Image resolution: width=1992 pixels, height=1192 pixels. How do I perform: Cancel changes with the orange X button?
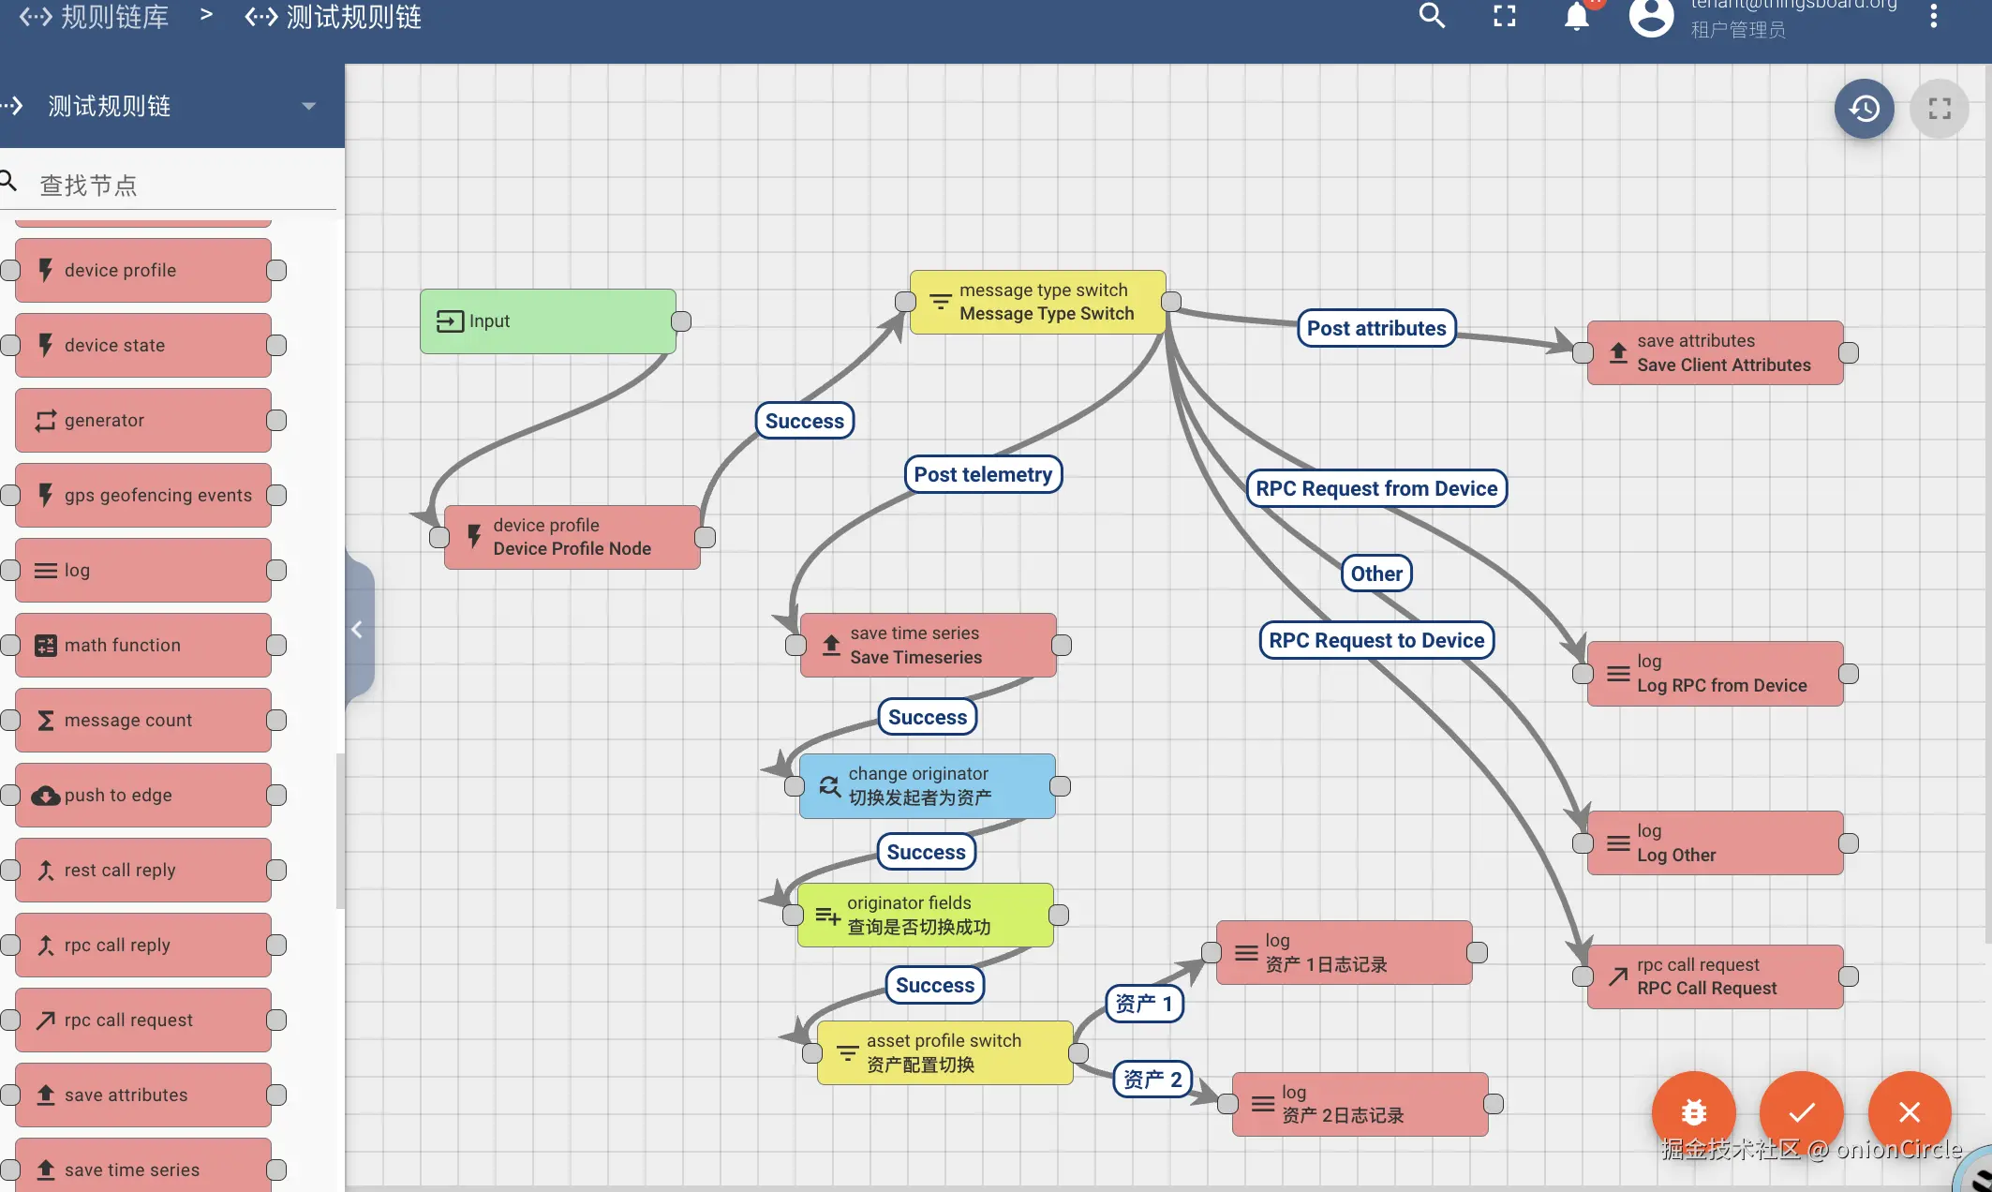point(1909,1111)
